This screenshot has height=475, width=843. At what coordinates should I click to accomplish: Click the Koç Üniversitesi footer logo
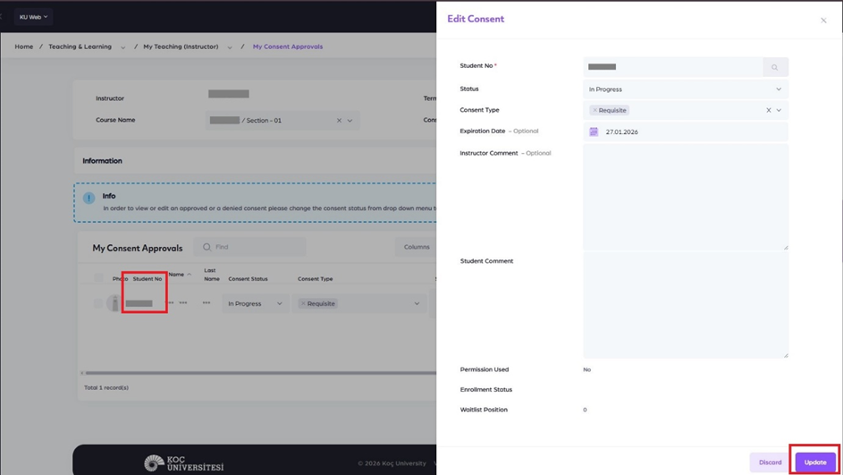(184, 462)
